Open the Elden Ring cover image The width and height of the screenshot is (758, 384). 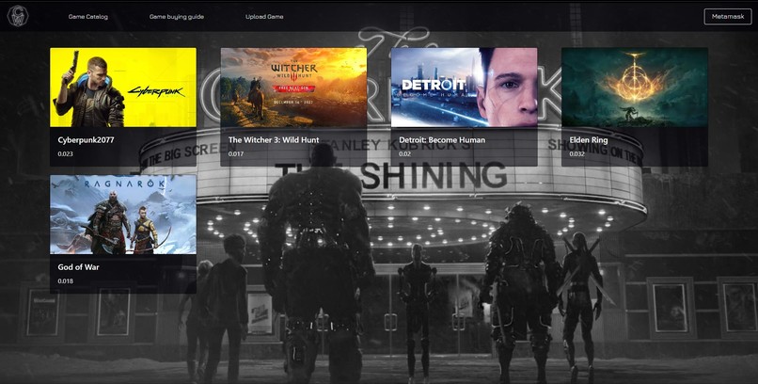(635, 88)
